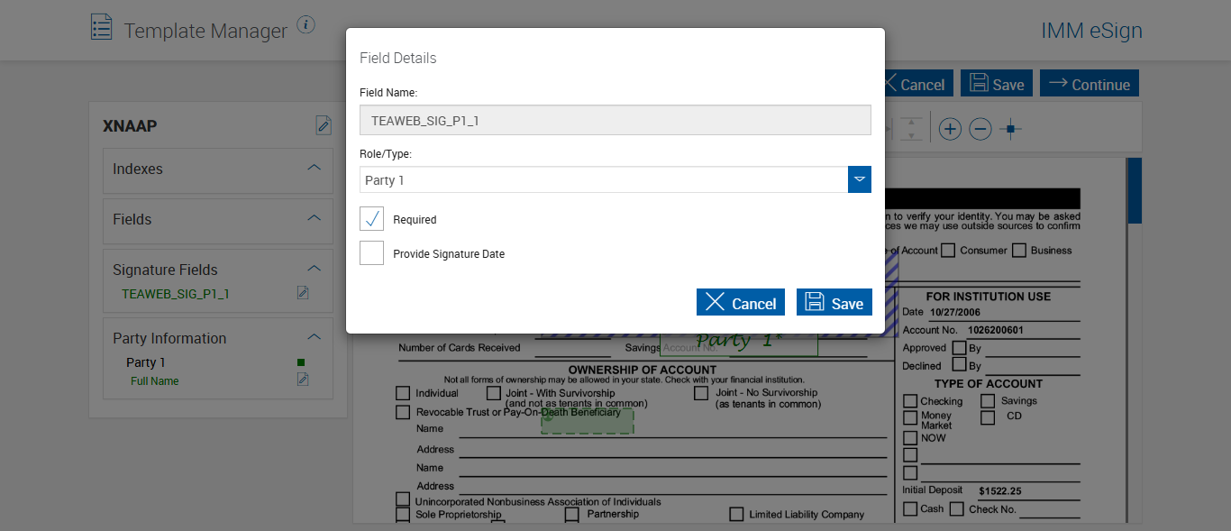The height and width of the screenshot is (531, 1231).
Task: Collapse the Party Information section
Action: pos(314,337)
